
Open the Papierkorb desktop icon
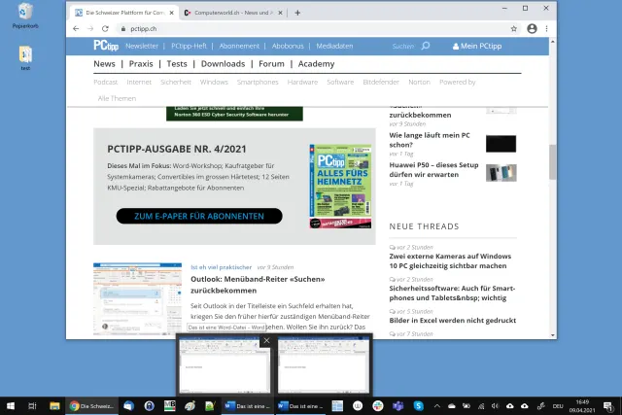click(x=25, y=16)
